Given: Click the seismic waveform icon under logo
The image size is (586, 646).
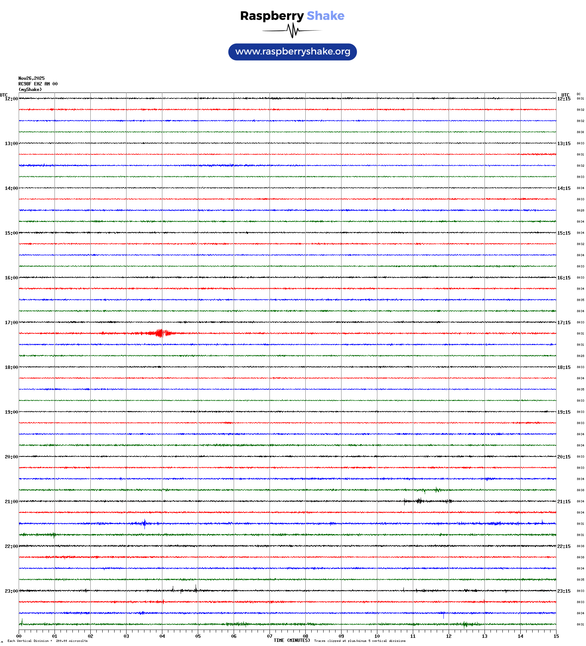Looking at the screenshot, I should [292, 31].
